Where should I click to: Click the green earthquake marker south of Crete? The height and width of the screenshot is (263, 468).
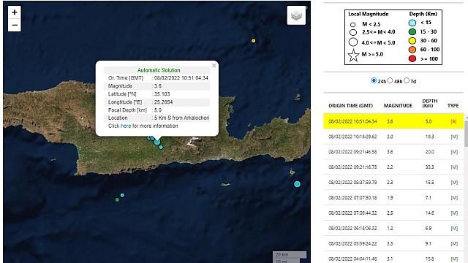click(117, 199)
